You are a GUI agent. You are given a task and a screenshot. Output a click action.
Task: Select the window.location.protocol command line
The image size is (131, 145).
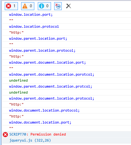[x=34, y=26]
